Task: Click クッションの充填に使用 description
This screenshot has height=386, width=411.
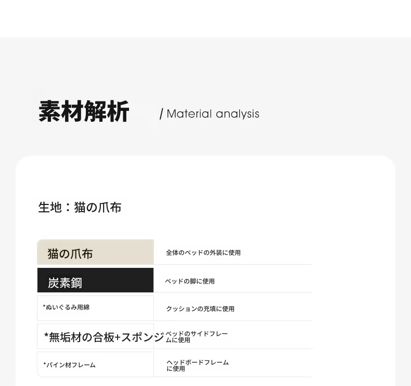Action: (200, 308)
